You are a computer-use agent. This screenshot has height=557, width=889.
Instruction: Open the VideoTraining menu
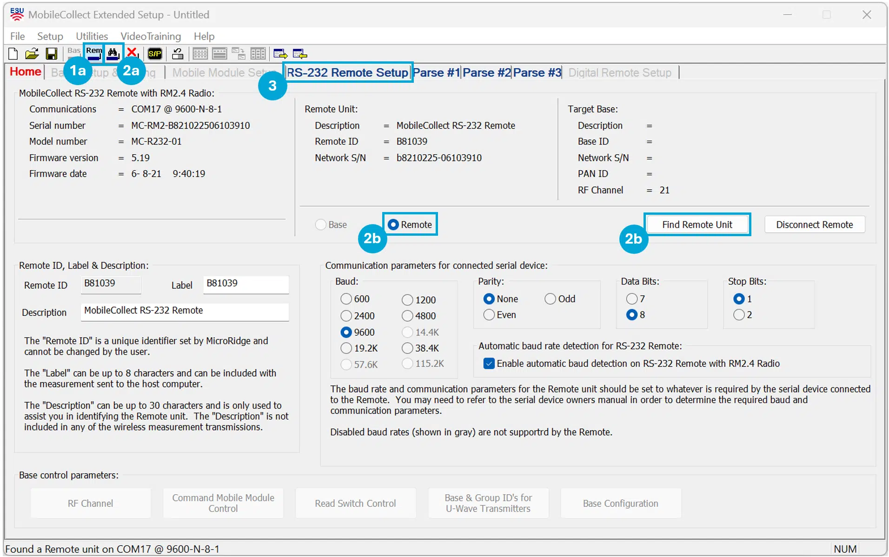(x=151, y=36)
